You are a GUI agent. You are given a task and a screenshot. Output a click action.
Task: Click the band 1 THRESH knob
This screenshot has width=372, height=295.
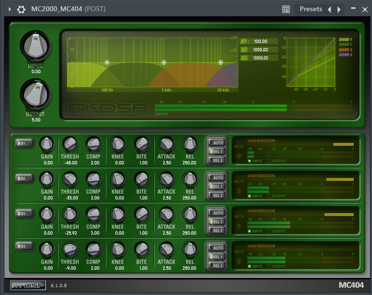[70, 144]
